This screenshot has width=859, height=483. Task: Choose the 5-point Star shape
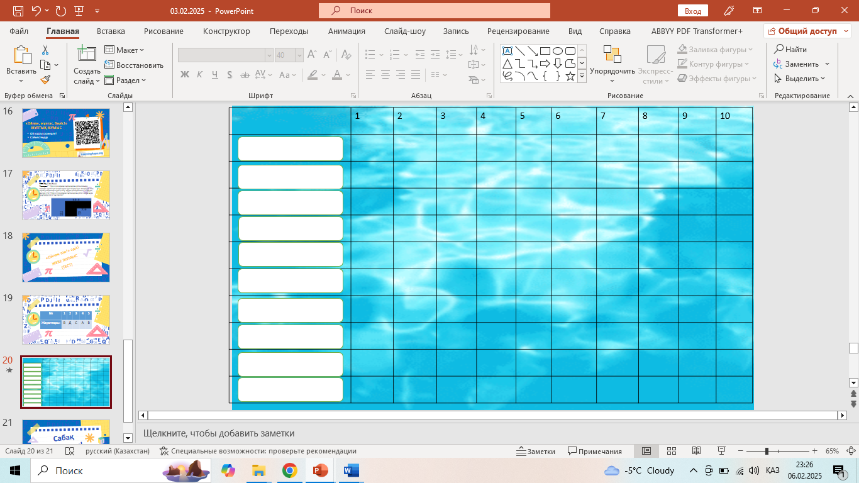(570, 76)
